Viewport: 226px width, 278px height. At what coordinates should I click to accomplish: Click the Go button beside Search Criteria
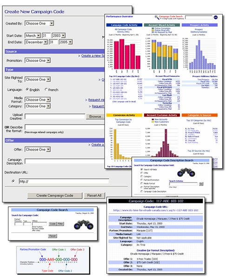coord(201,184)
